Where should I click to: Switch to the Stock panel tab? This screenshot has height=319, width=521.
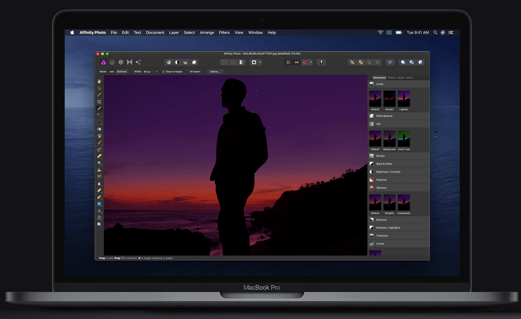click(x=410, y=77)
